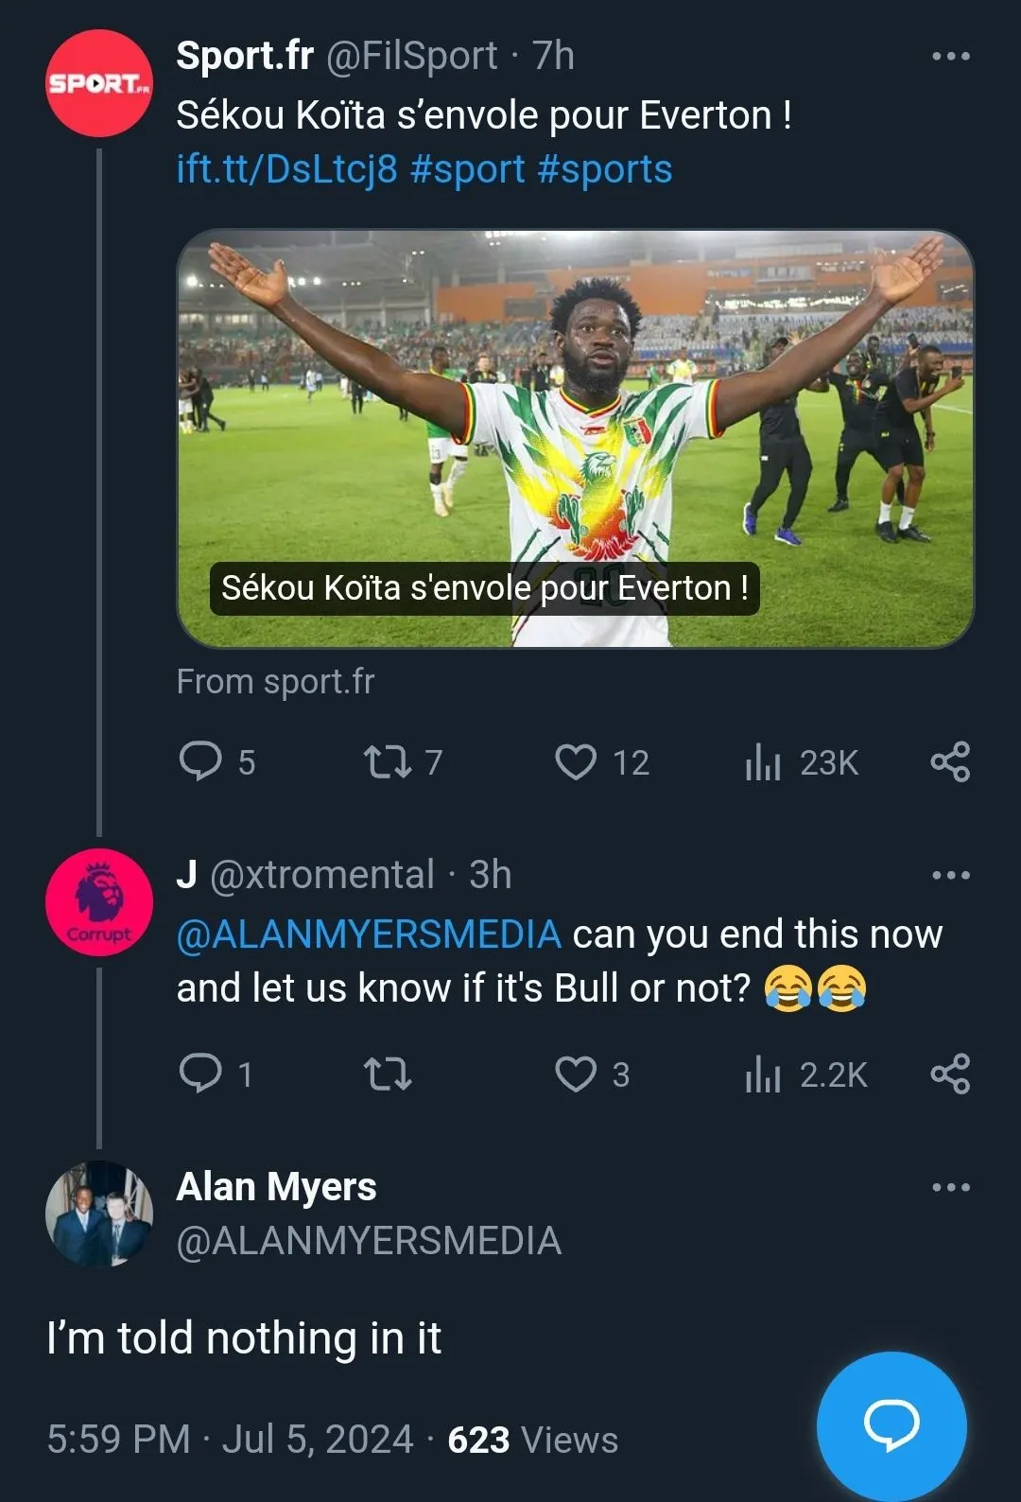
Task: Open more options on Sport.fr tweet
Action: 950,57
